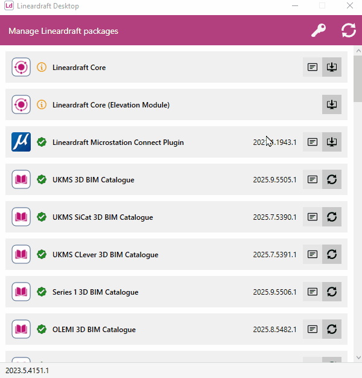Screen dimensions: 362x378
Task: Click green check of UKMS CLever Catalogue
Action: tap(42, 254)
